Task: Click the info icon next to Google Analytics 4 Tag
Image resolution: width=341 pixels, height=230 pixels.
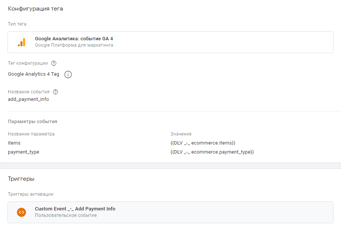Action: pyautogui.click(x=68, y=75)
